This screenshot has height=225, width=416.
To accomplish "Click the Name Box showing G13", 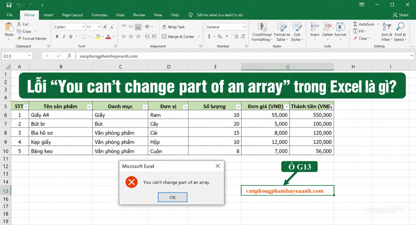I will tap(17, 56).
